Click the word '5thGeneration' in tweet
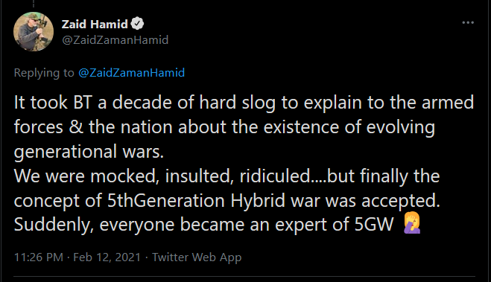The image size is (491, 282). 166,200
